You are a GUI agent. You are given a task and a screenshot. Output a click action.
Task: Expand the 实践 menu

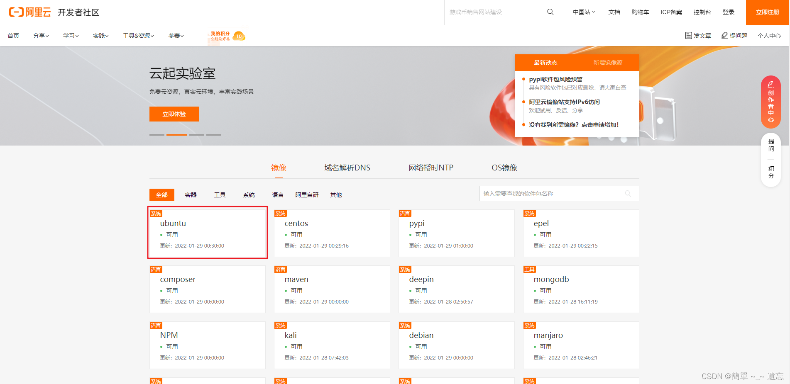(x=101, y=36)
